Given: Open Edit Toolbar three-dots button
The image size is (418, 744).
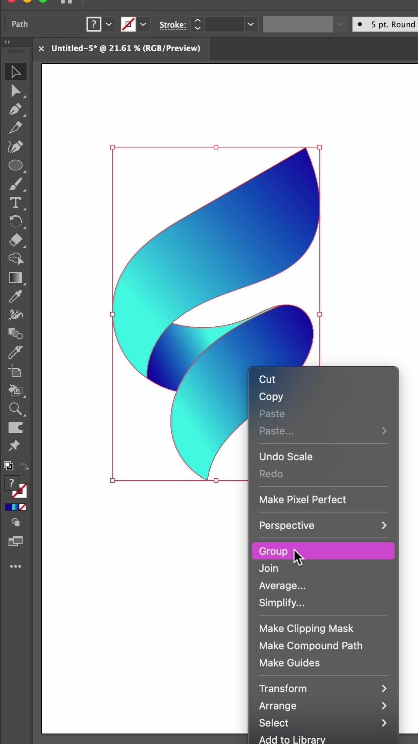Looking at the screenshot, I should (15, 567).
